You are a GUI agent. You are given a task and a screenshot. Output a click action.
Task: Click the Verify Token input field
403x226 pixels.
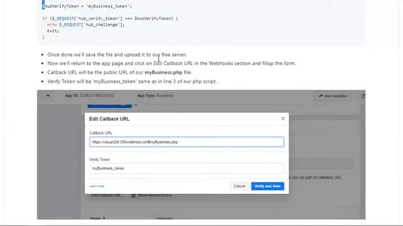tap(186, 168)
